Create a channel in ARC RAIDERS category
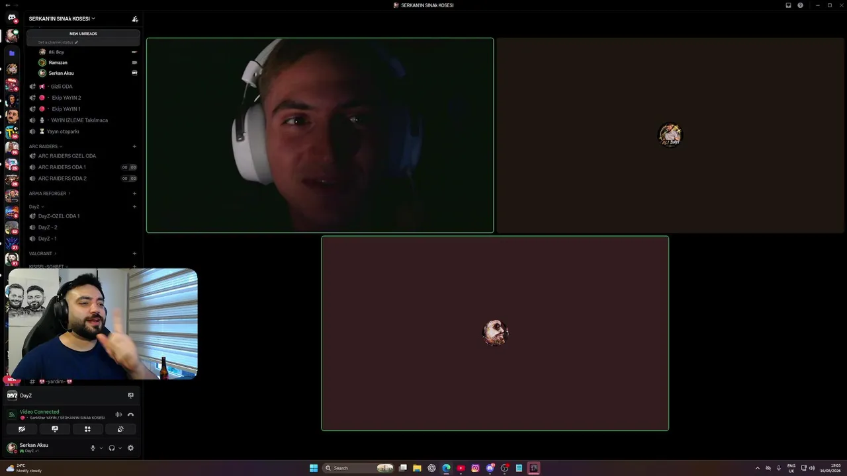This screenshot has height=476, width=847. 134,147
